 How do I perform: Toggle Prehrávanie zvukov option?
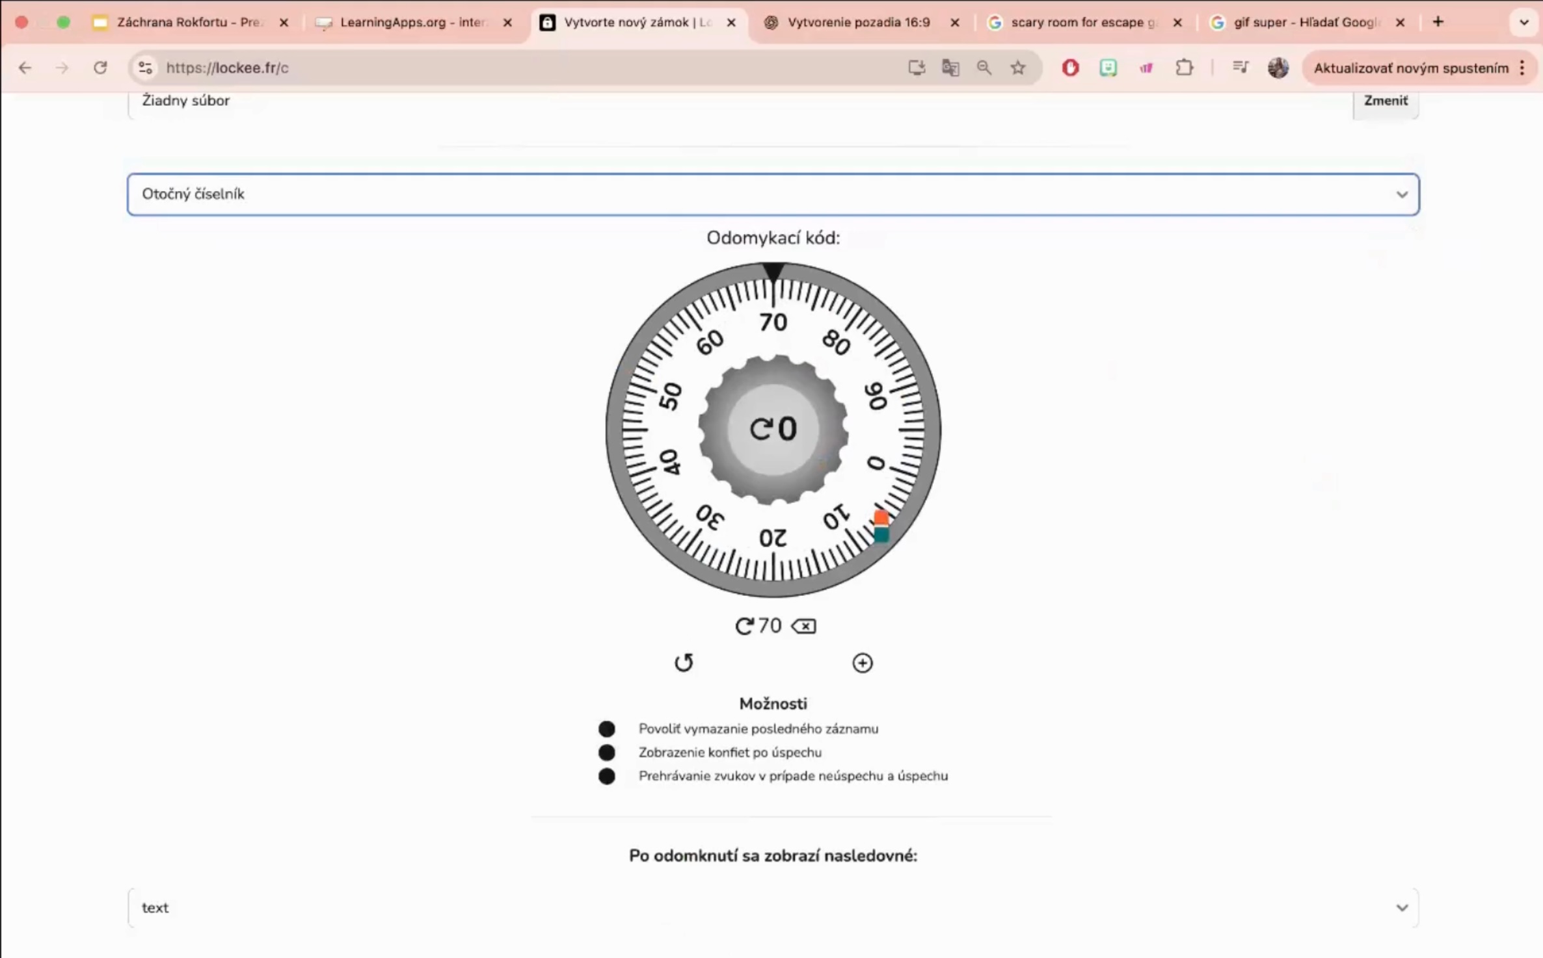coord(606,775)
